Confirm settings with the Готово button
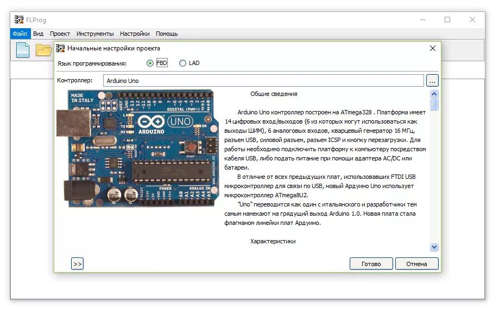This screenshot has width=499, height=310. click(x=371, y=263)
